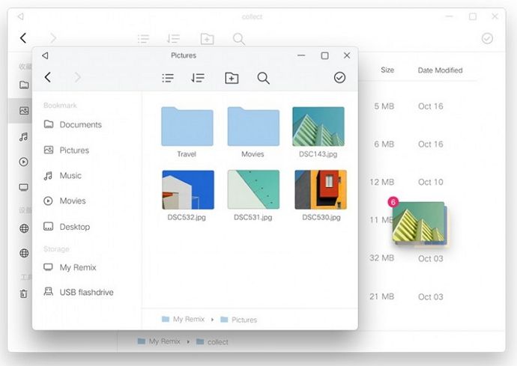Open search in collect window

239,39
